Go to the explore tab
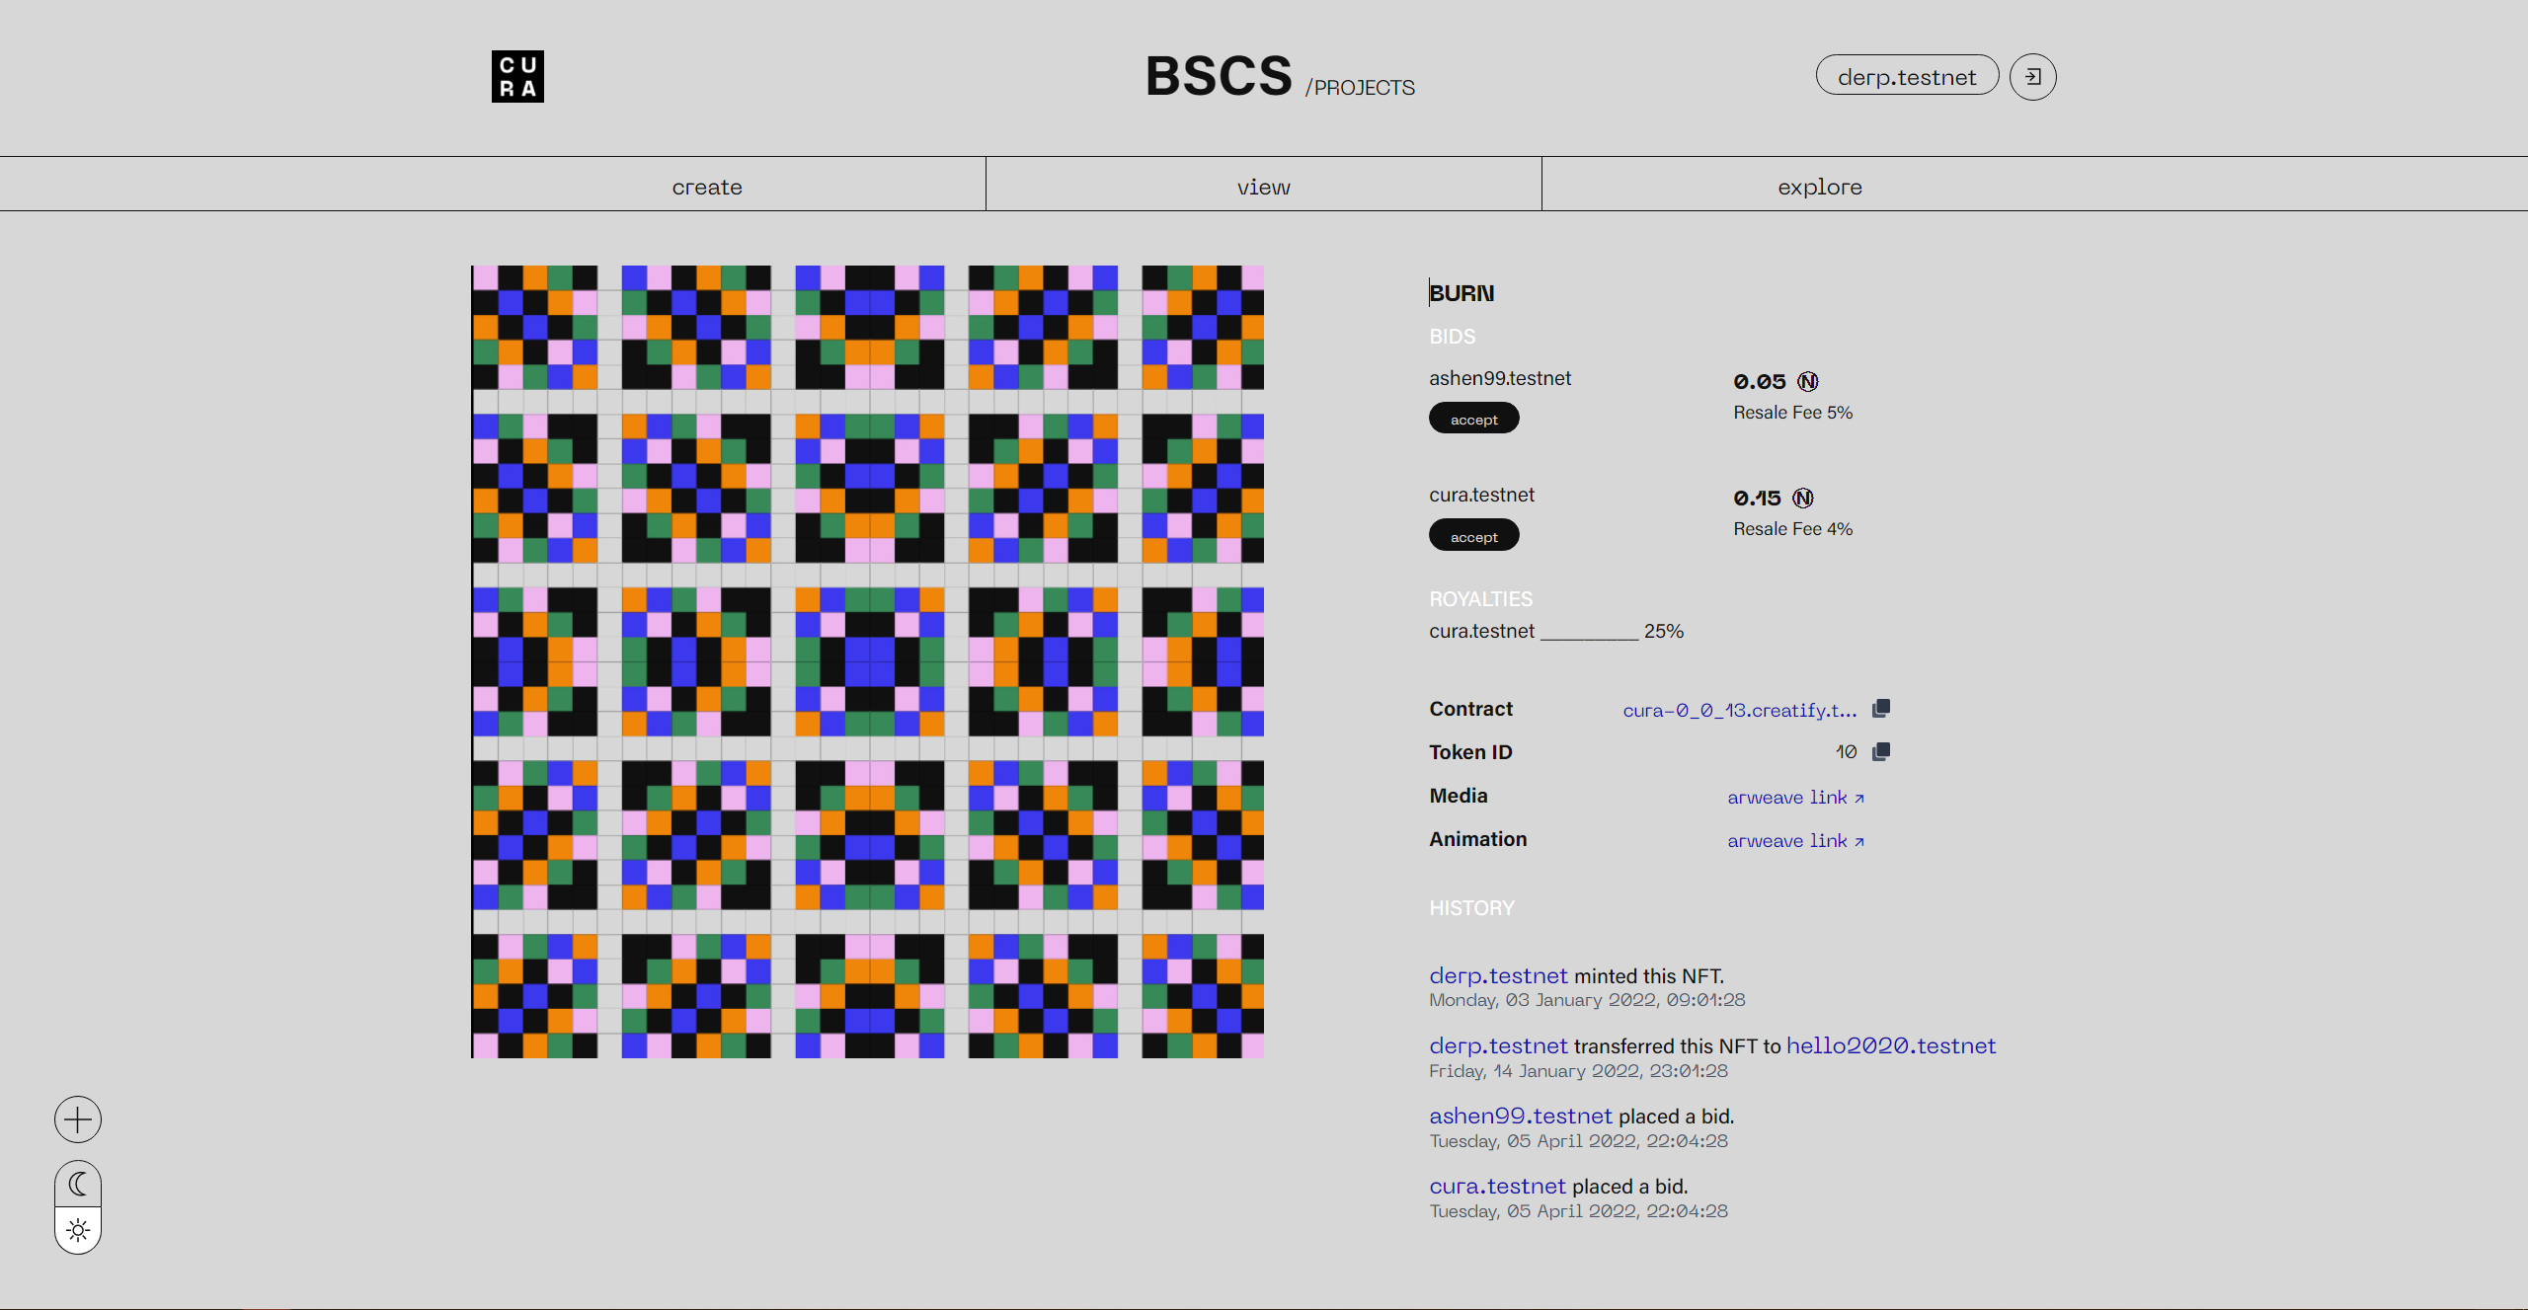 (1820, 187)
